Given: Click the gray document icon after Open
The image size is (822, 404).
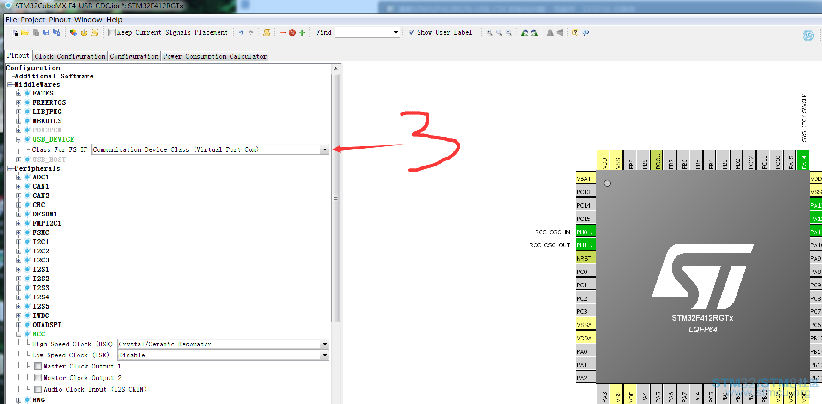Looking at the screenshot, I should point(36,32).
